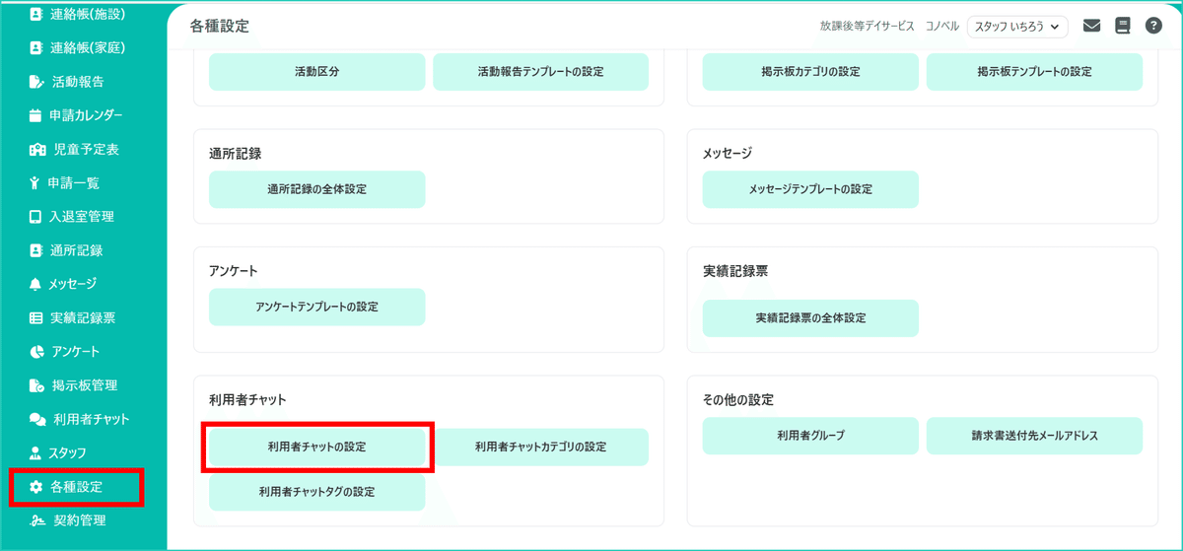
Task: Open 通所記録の全体設定
Action: (316, 189)
